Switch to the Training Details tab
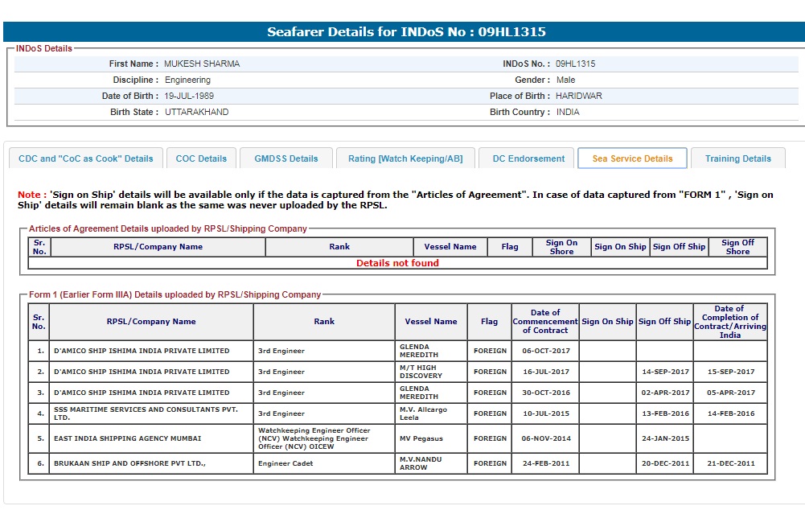Image resolution: width=805 pixels, height=510 pixels. point(737,158)
